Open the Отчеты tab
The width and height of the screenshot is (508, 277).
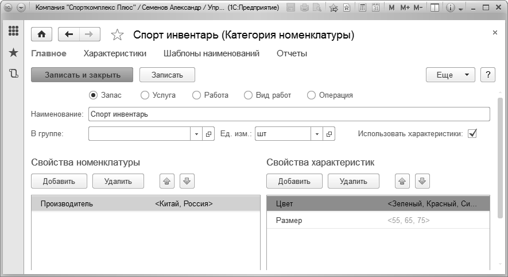pyautogui.click(x=292, y=53)
